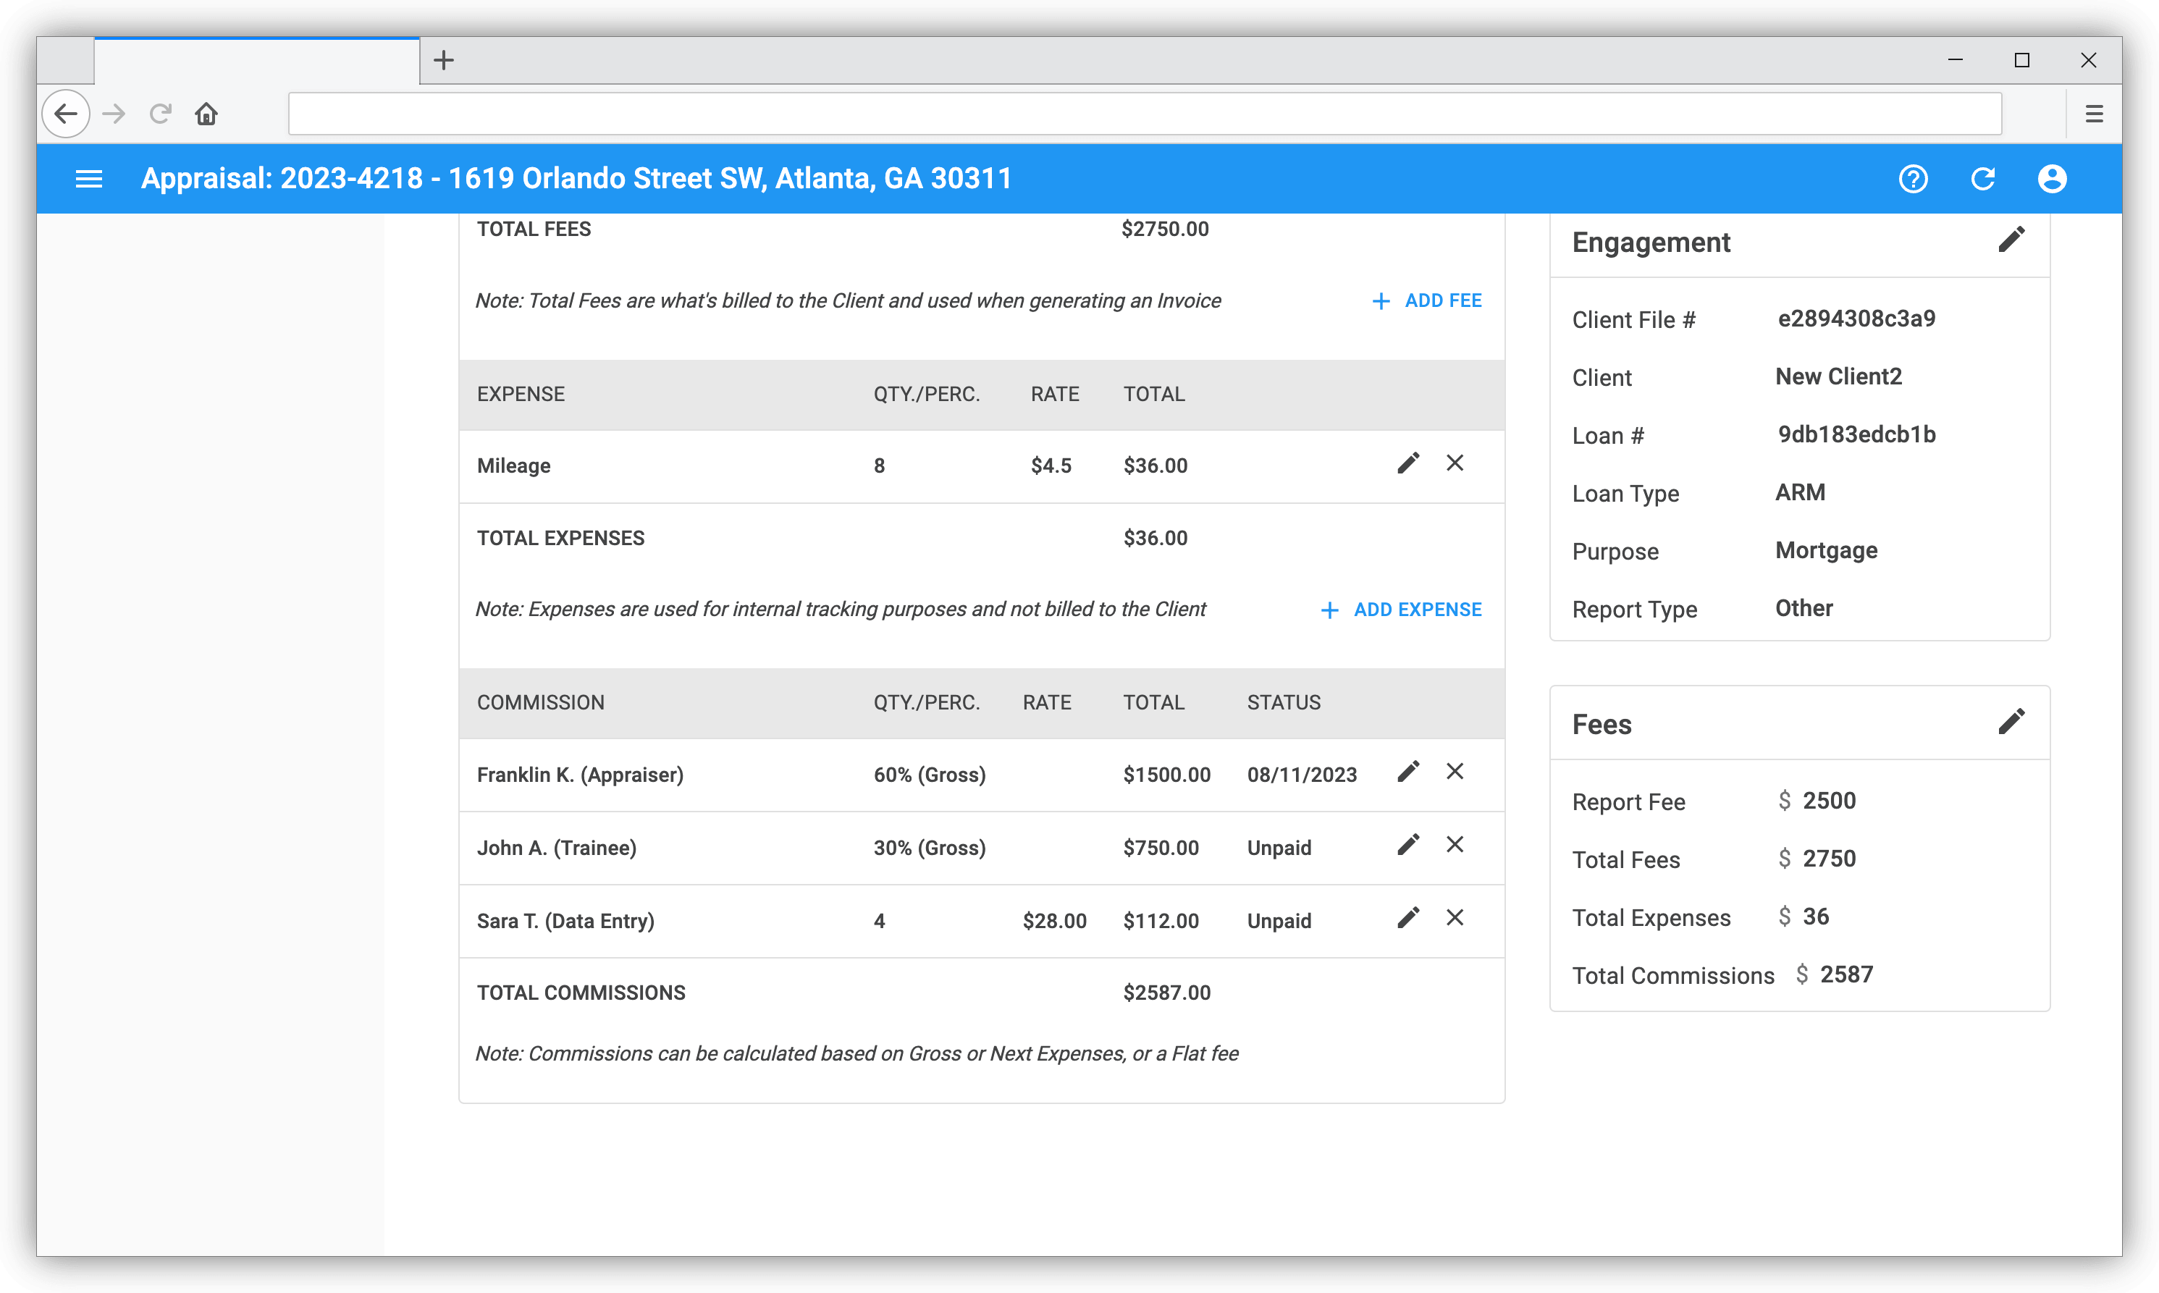Click the refresh icon in blue header

tap(1982, 179)
